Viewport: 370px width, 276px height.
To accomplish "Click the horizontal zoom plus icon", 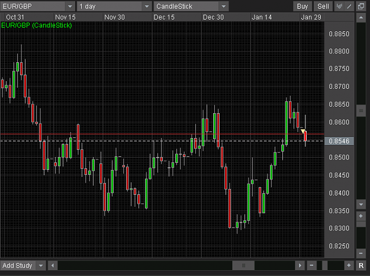I will tap(349, 265).
